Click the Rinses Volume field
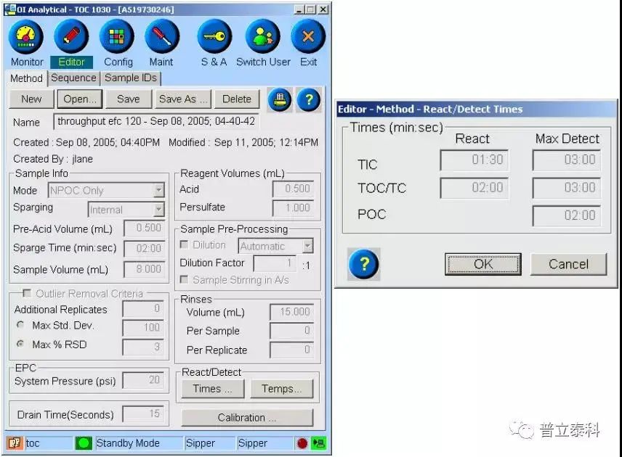Image resolution: width=622 pixels, height=457 pixels. [291, 312]
